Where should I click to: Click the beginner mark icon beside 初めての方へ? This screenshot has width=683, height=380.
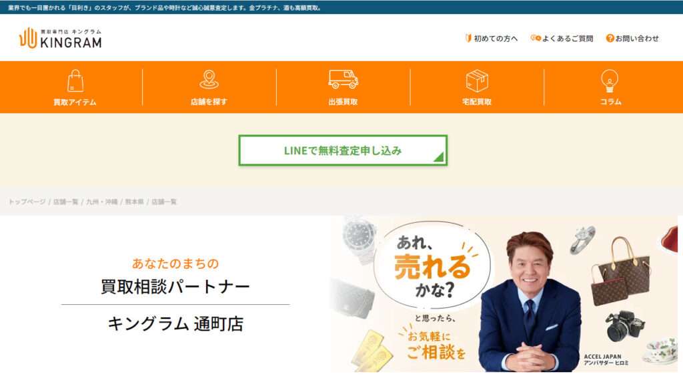click(x=468, y=38)
